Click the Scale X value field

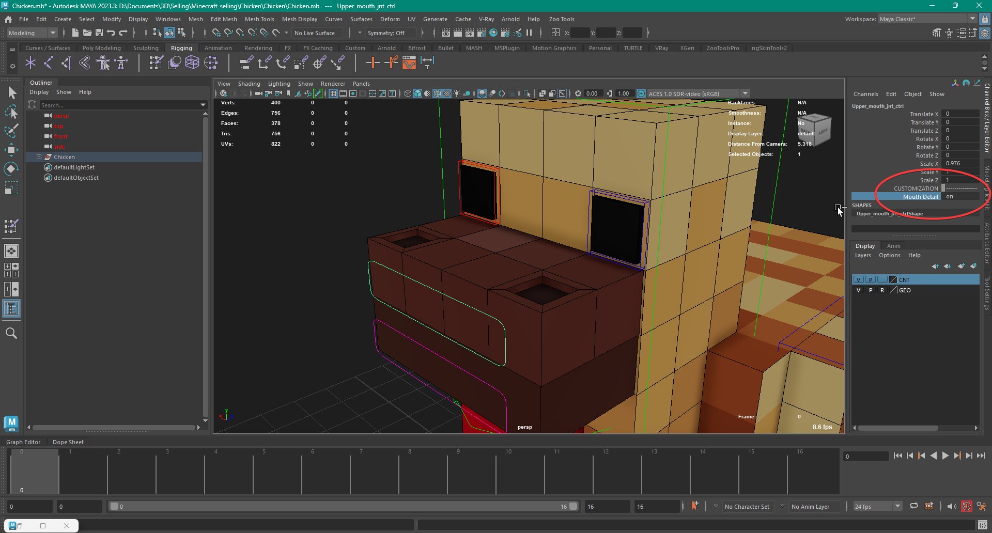tap(960, 164)
